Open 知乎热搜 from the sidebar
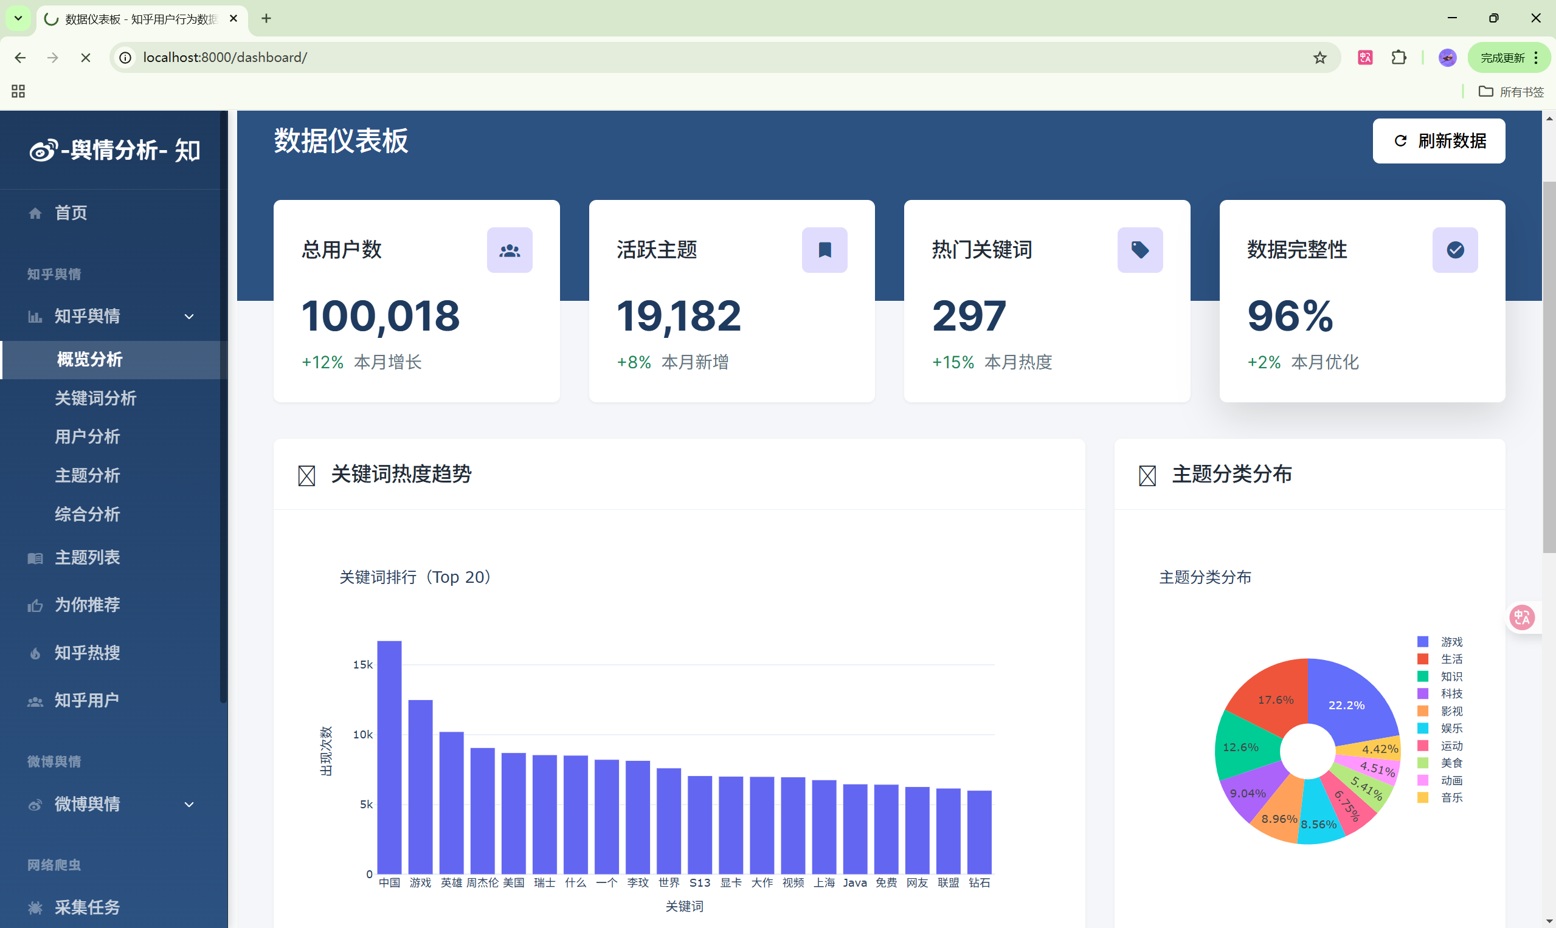 (87, 653)
